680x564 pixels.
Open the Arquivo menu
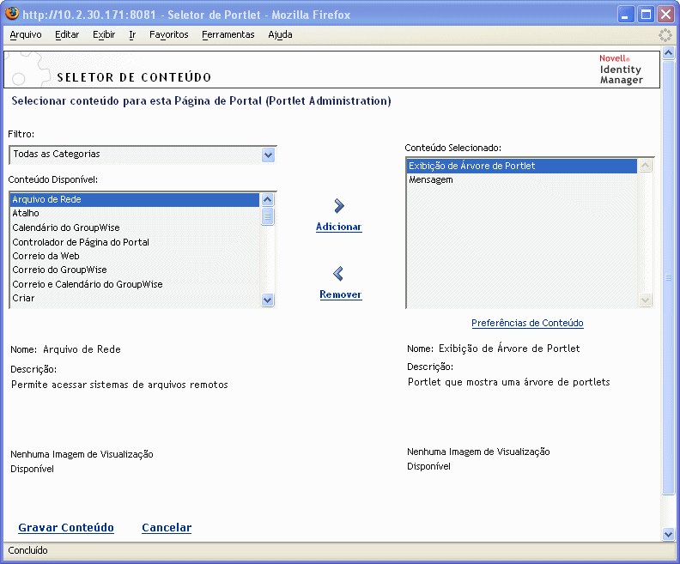26,34
